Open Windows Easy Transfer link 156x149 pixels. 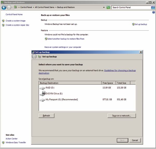point(16,142)
